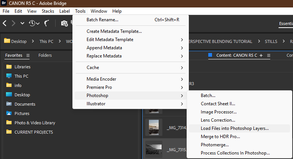Close the open Tools menu
Viewport: 293px width, 159px height.
[x=80, y=11]
